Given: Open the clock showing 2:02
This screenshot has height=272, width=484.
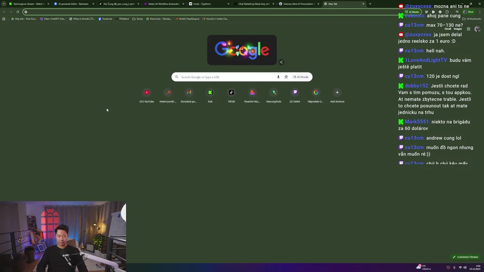Looking at the screenshot, I should click(475, 267).
